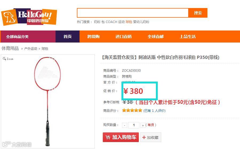
Task: Focus the search text box
Action: (133, 13)
